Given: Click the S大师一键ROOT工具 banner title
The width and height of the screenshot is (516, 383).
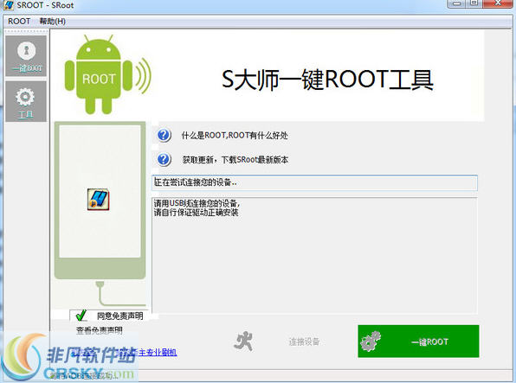Looking at the screenshot, I should pos(327,80).
